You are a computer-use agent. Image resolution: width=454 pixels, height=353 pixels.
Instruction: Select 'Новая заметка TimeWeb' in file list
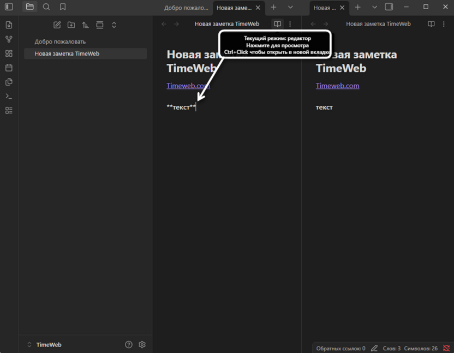(86, 53)
